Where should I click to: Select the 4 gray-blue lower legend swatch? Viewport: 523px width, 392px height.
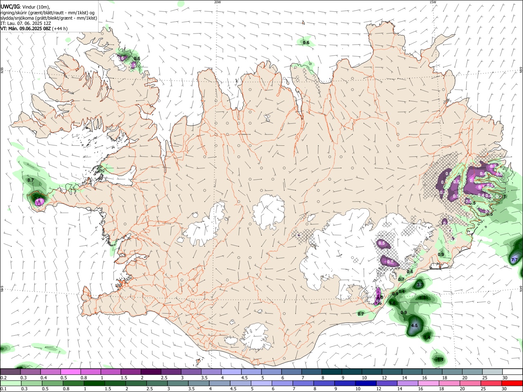pyautogui.click(x=219, y=383)
